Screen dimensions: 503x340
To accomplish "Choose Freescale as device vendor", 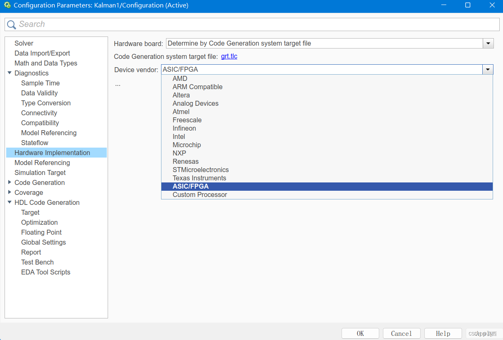I will (x=327, y=120).
